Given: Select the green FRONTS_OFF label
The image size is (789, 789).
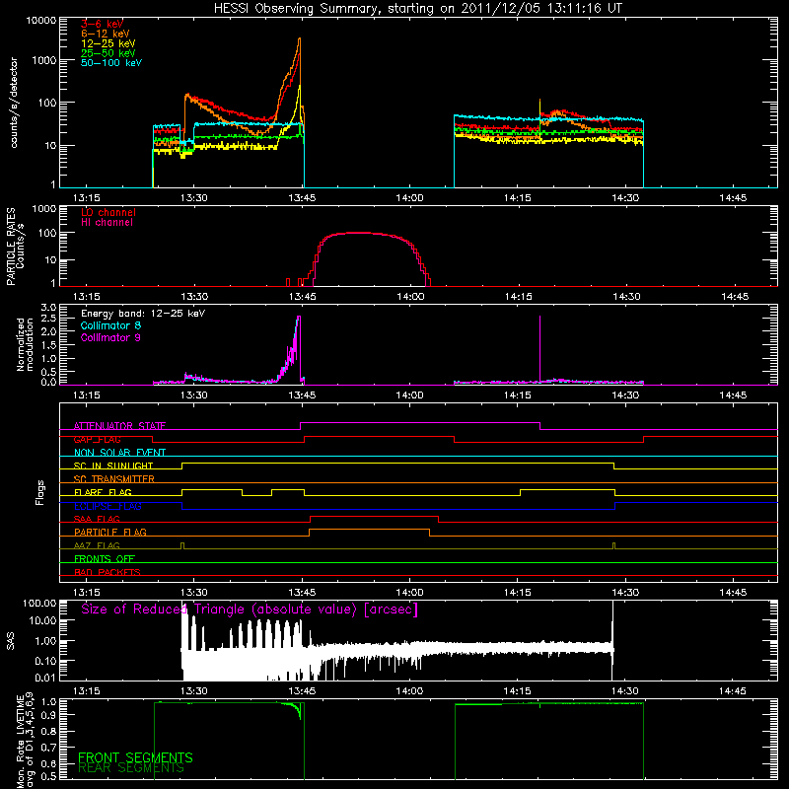Looking at the screenshot, I should (105, 558).
